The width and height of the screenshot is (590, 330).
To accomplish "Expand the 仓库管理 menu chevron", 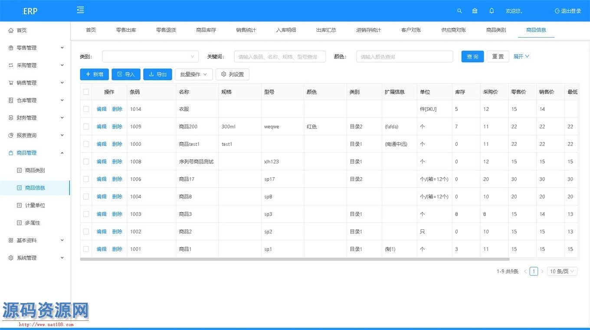I will (62, 100).
